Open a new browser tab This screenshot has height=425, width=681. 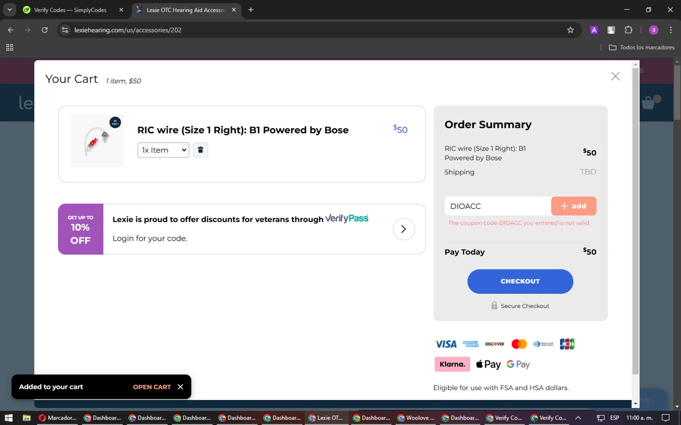(251, 10)
